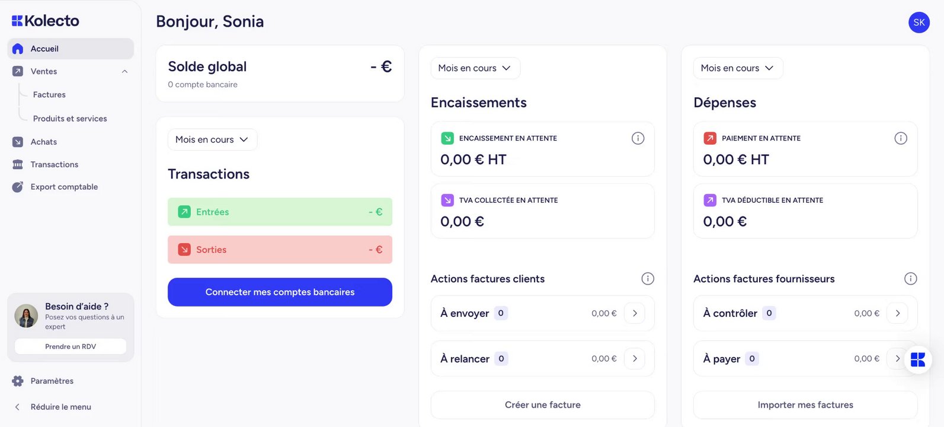
Task: Open the floating Kolecto widget icon
Action: [x=917, y=359]
